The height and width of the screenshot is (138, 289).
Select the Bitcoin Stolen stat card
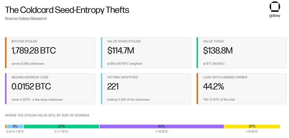point(50,53)
